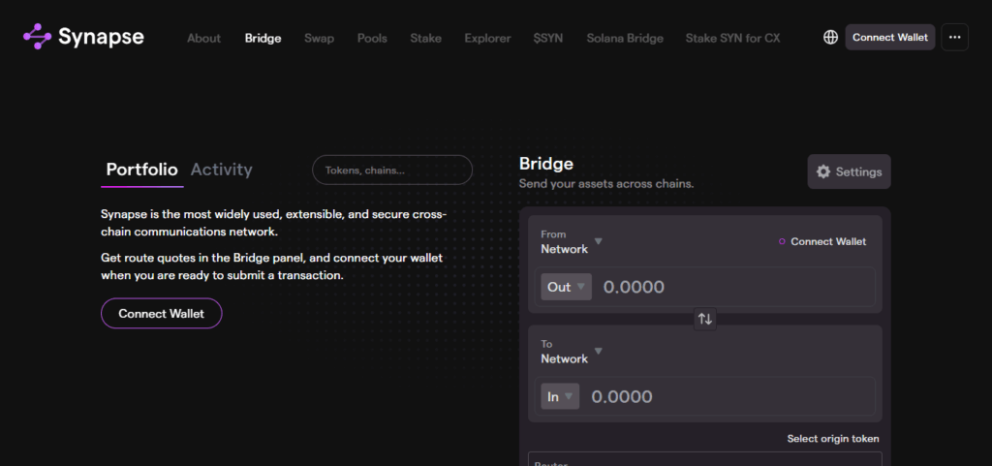The image size is (992, 466).
Task: Focus the Tokens, chains search field
Action: 392,171
